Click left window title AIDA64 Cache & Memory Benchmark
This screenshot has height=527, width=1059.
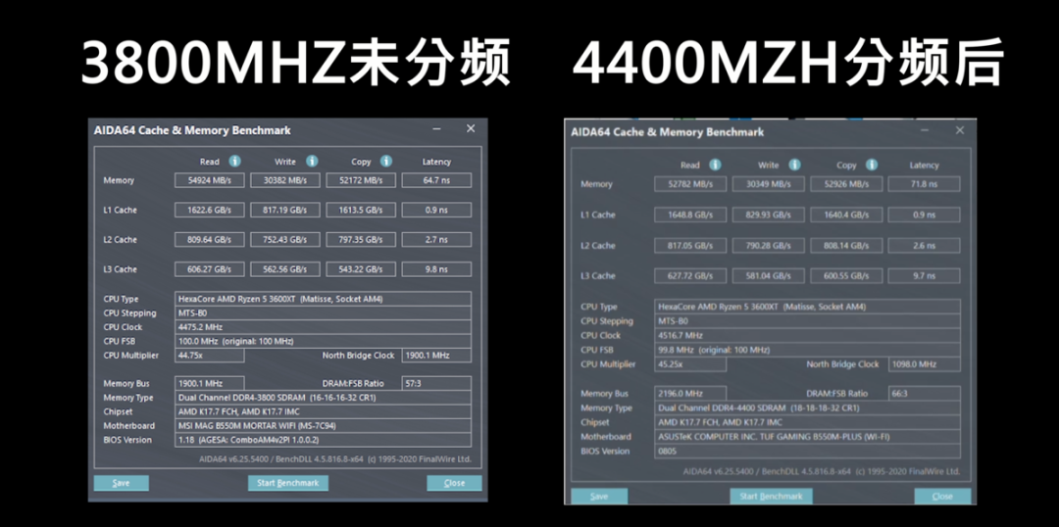pos(192,130)
